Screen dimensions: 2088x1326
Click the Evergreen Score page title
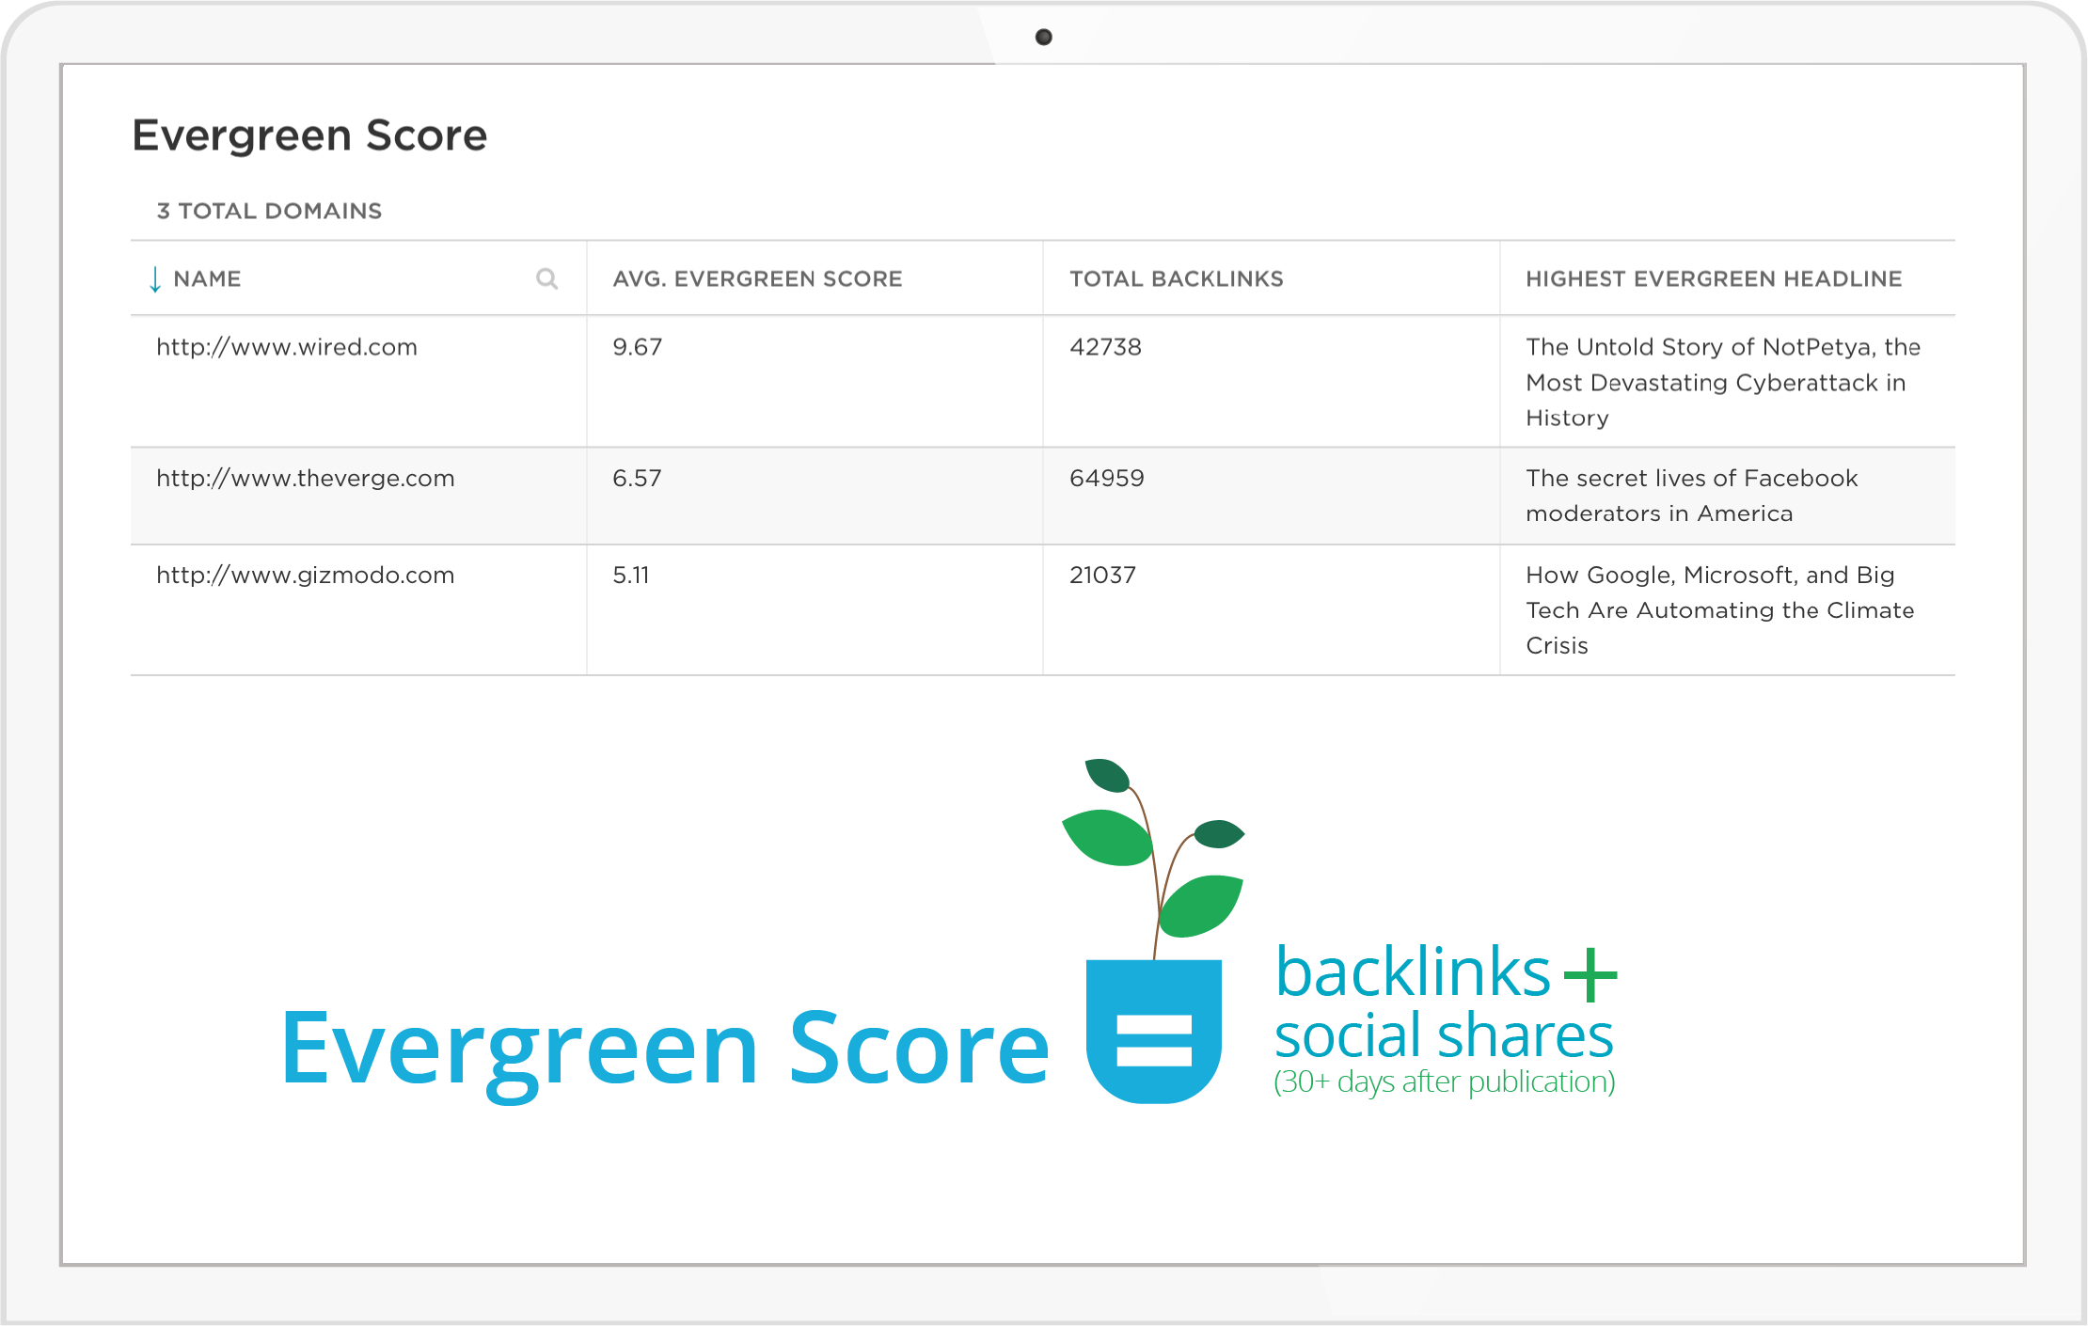[309, 135]
